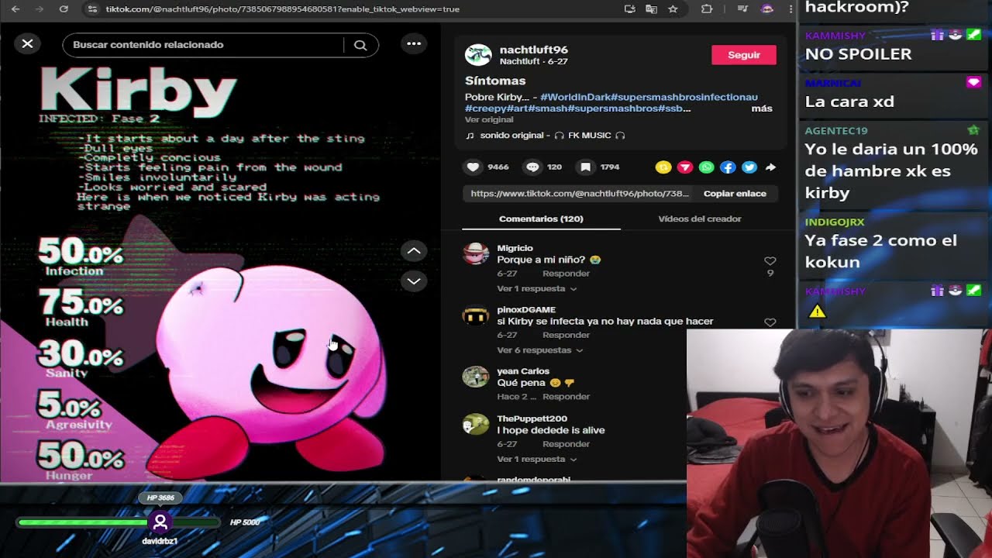Switch to Videos del creador tab
This screenshot has width=992, height=558.
coord(700,219)
